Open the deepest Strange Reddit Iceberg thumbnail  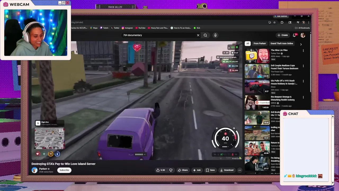pos(257,102)
